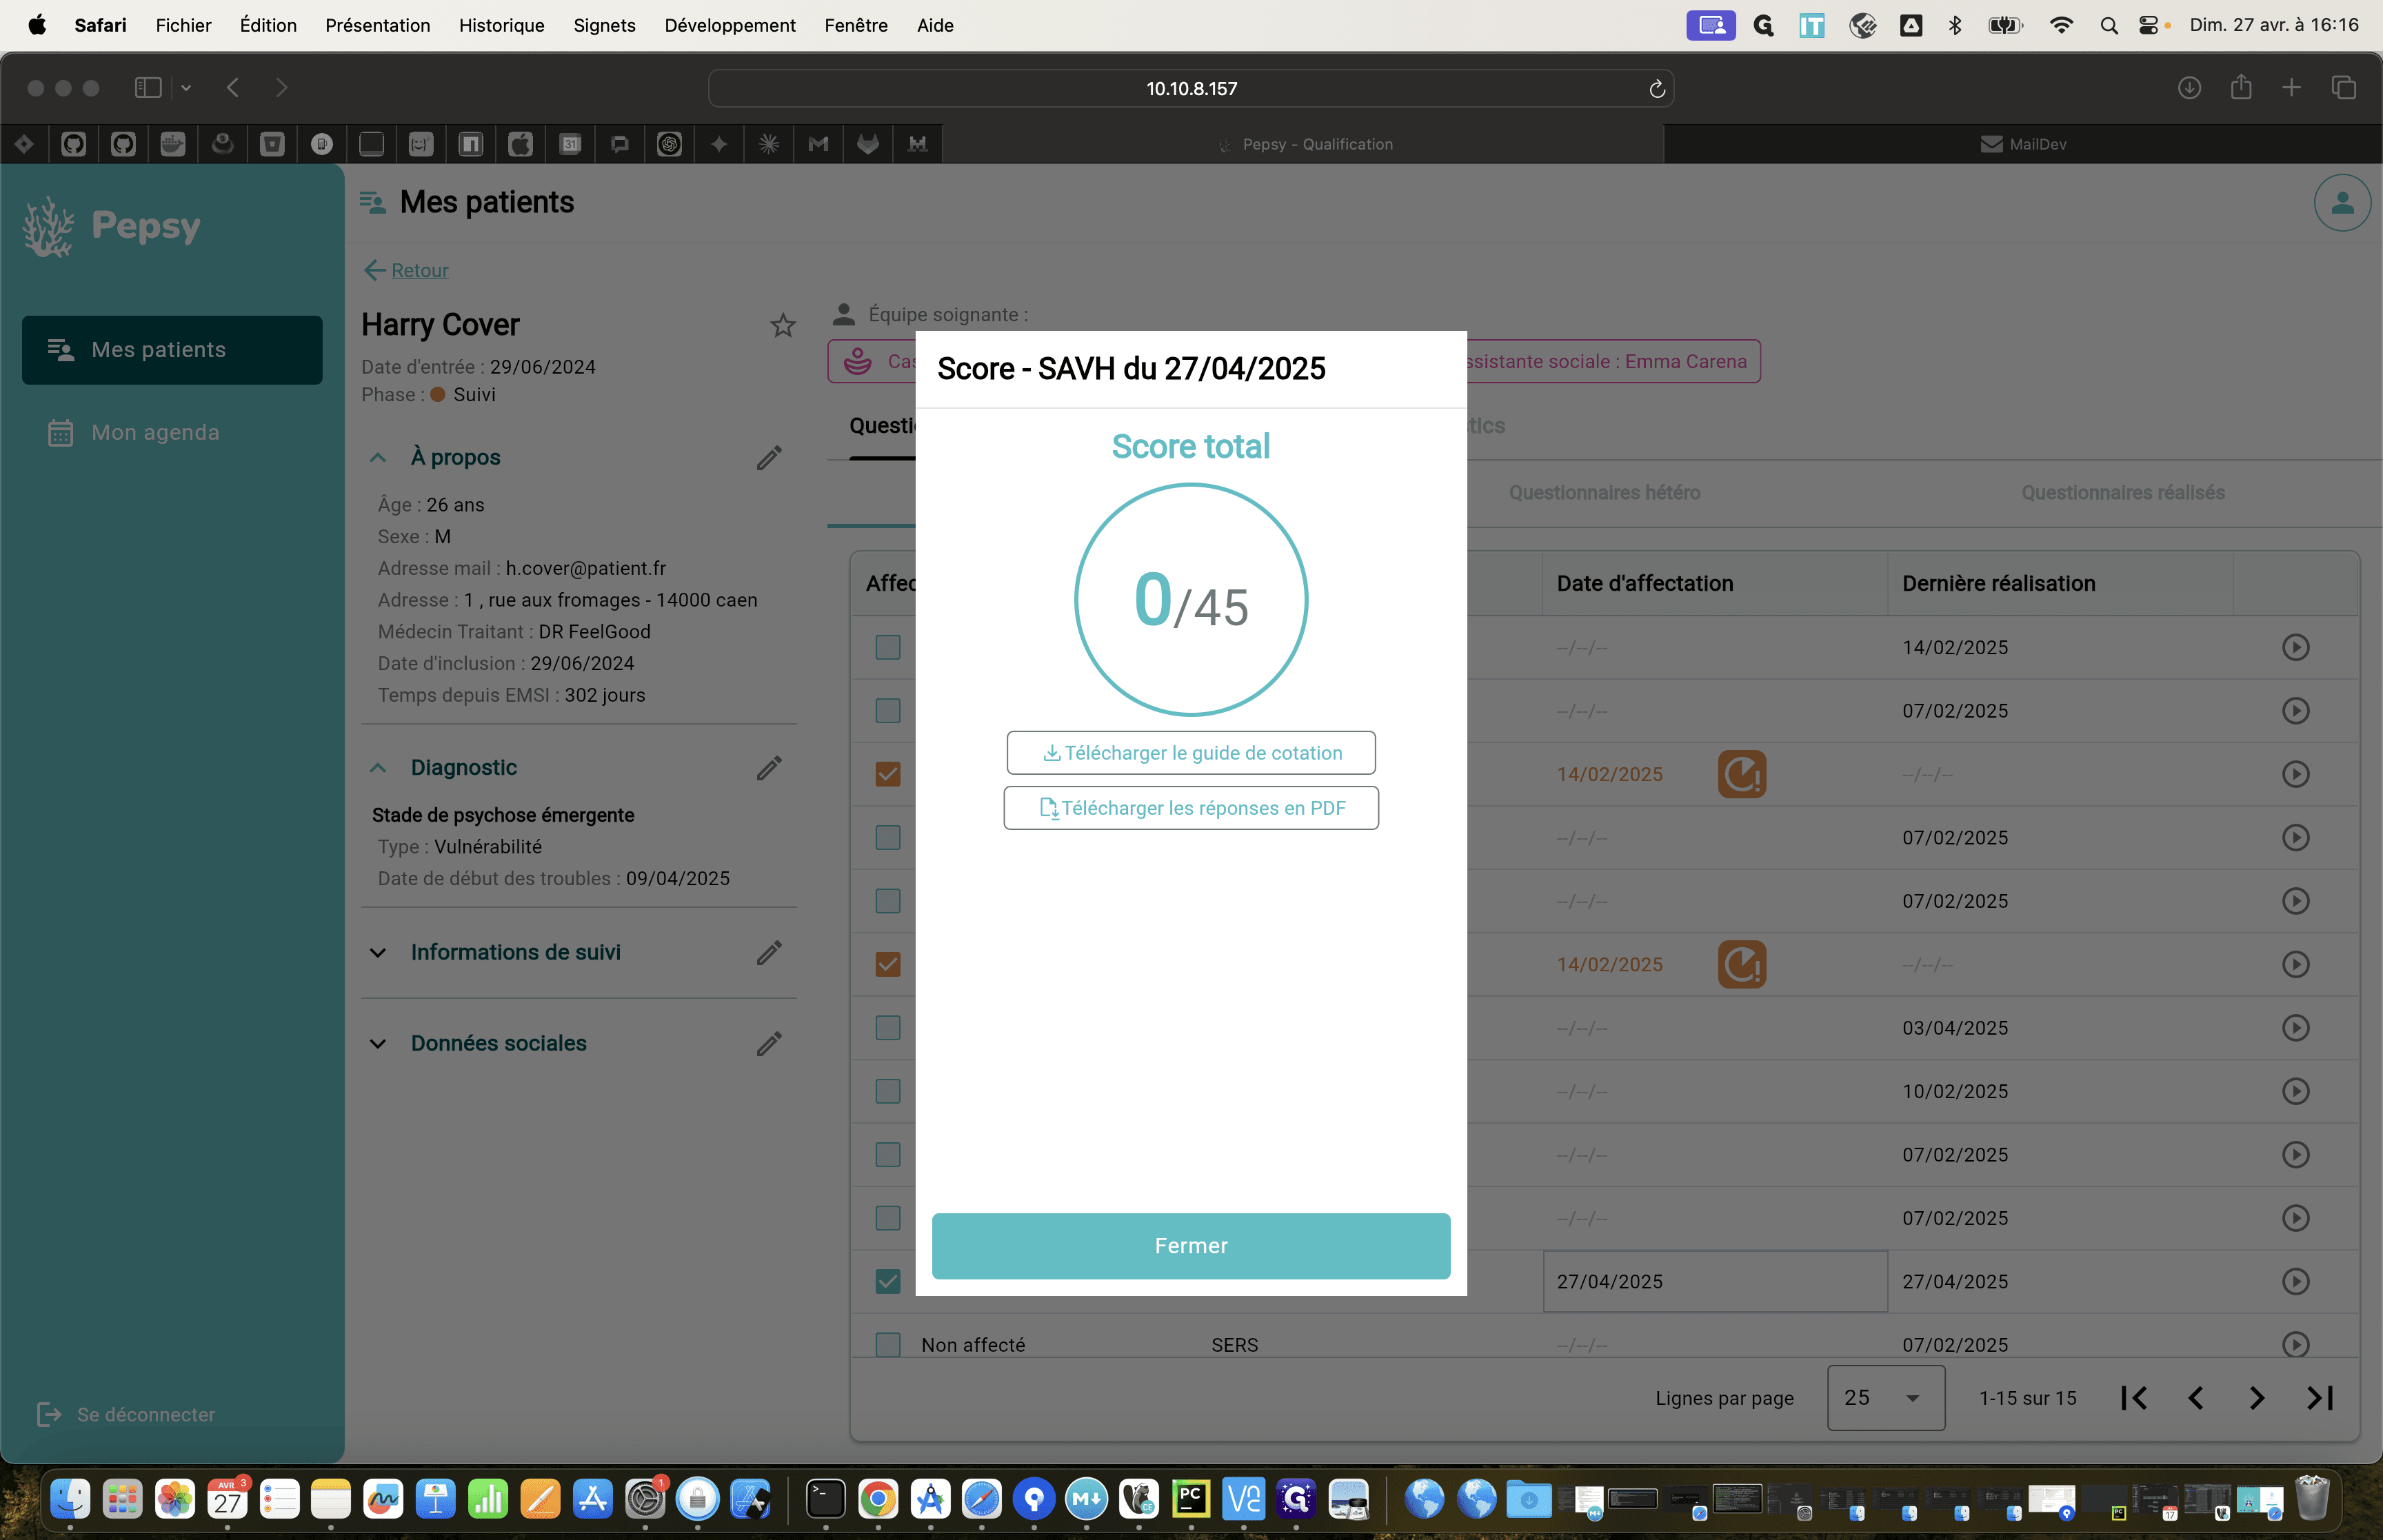
Task: Toggle the Safari sidebar
Action: click(148, 88)
